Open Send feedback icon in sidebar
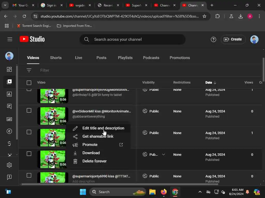This screenshot has height=198, width=265. (9, 177)
